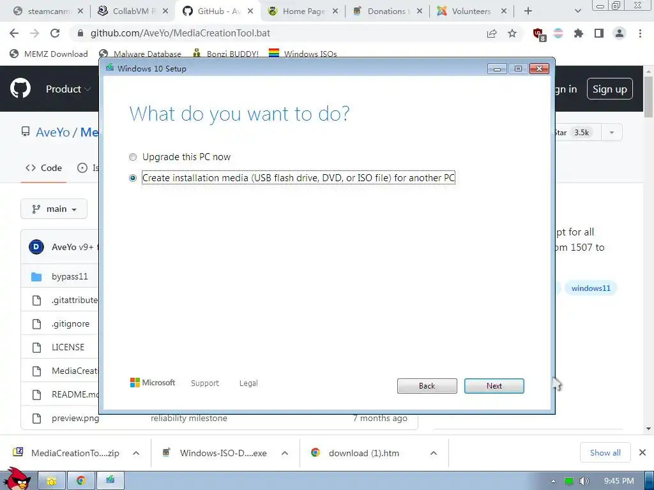Click the GitHub octocat logo
The image size is (654, 490).
[x=20, y=88]
